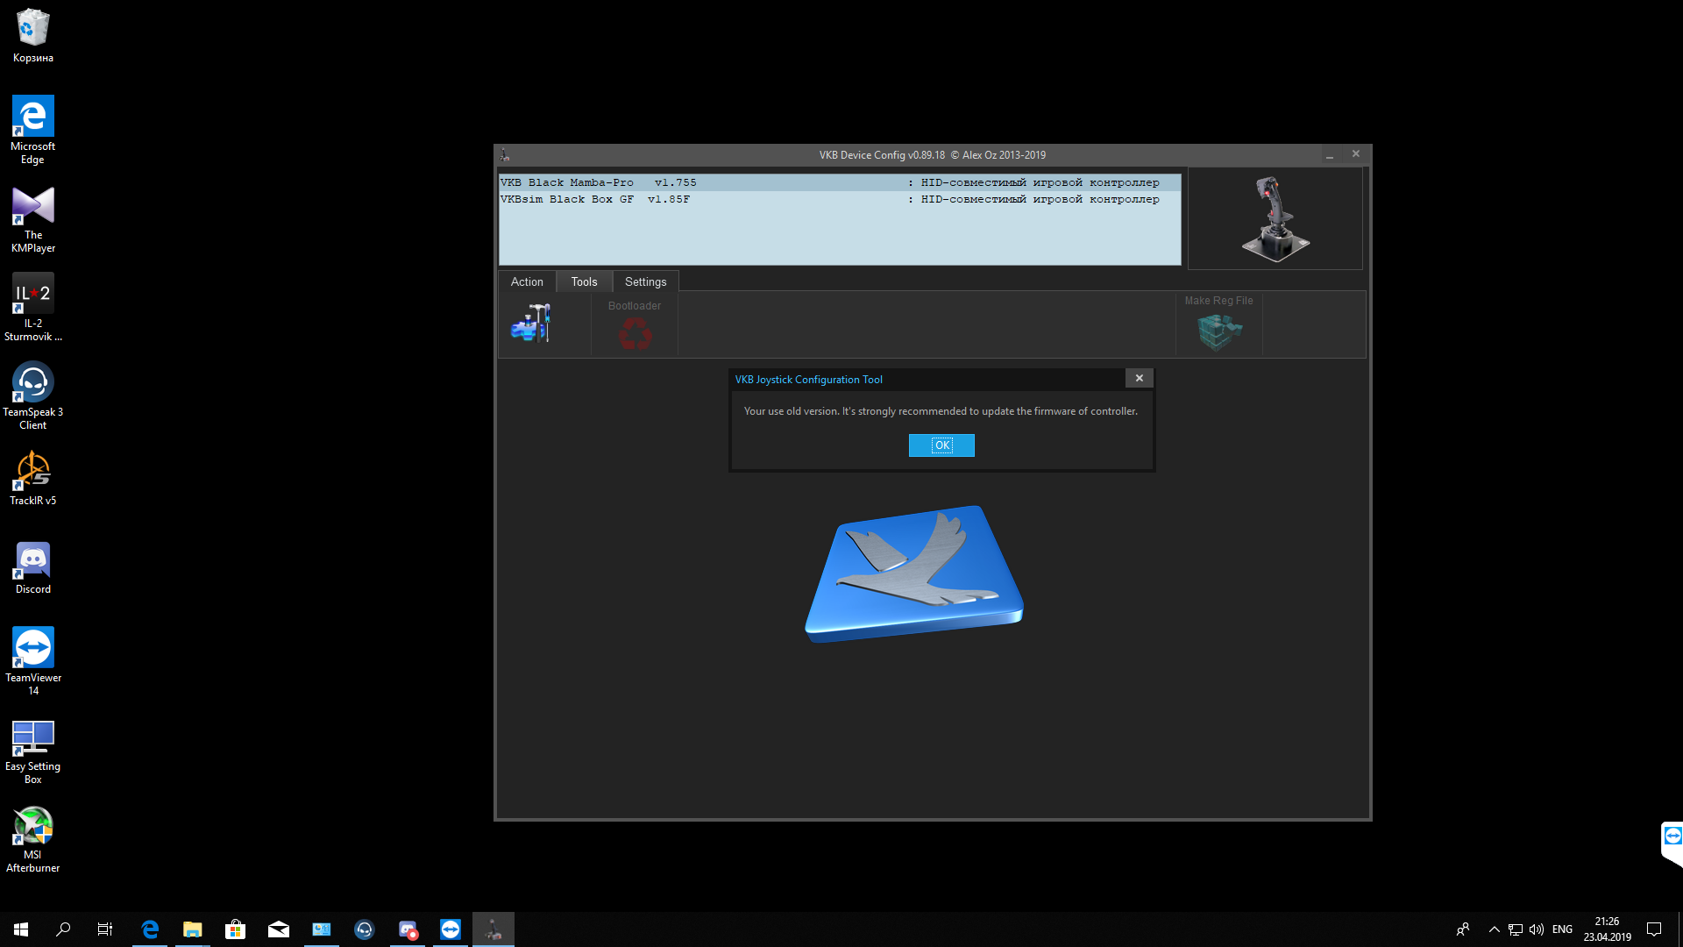This screenshot has height=947, width=1683.
Task: Click the blue joystick tools icon
Action: click(531, 323)
